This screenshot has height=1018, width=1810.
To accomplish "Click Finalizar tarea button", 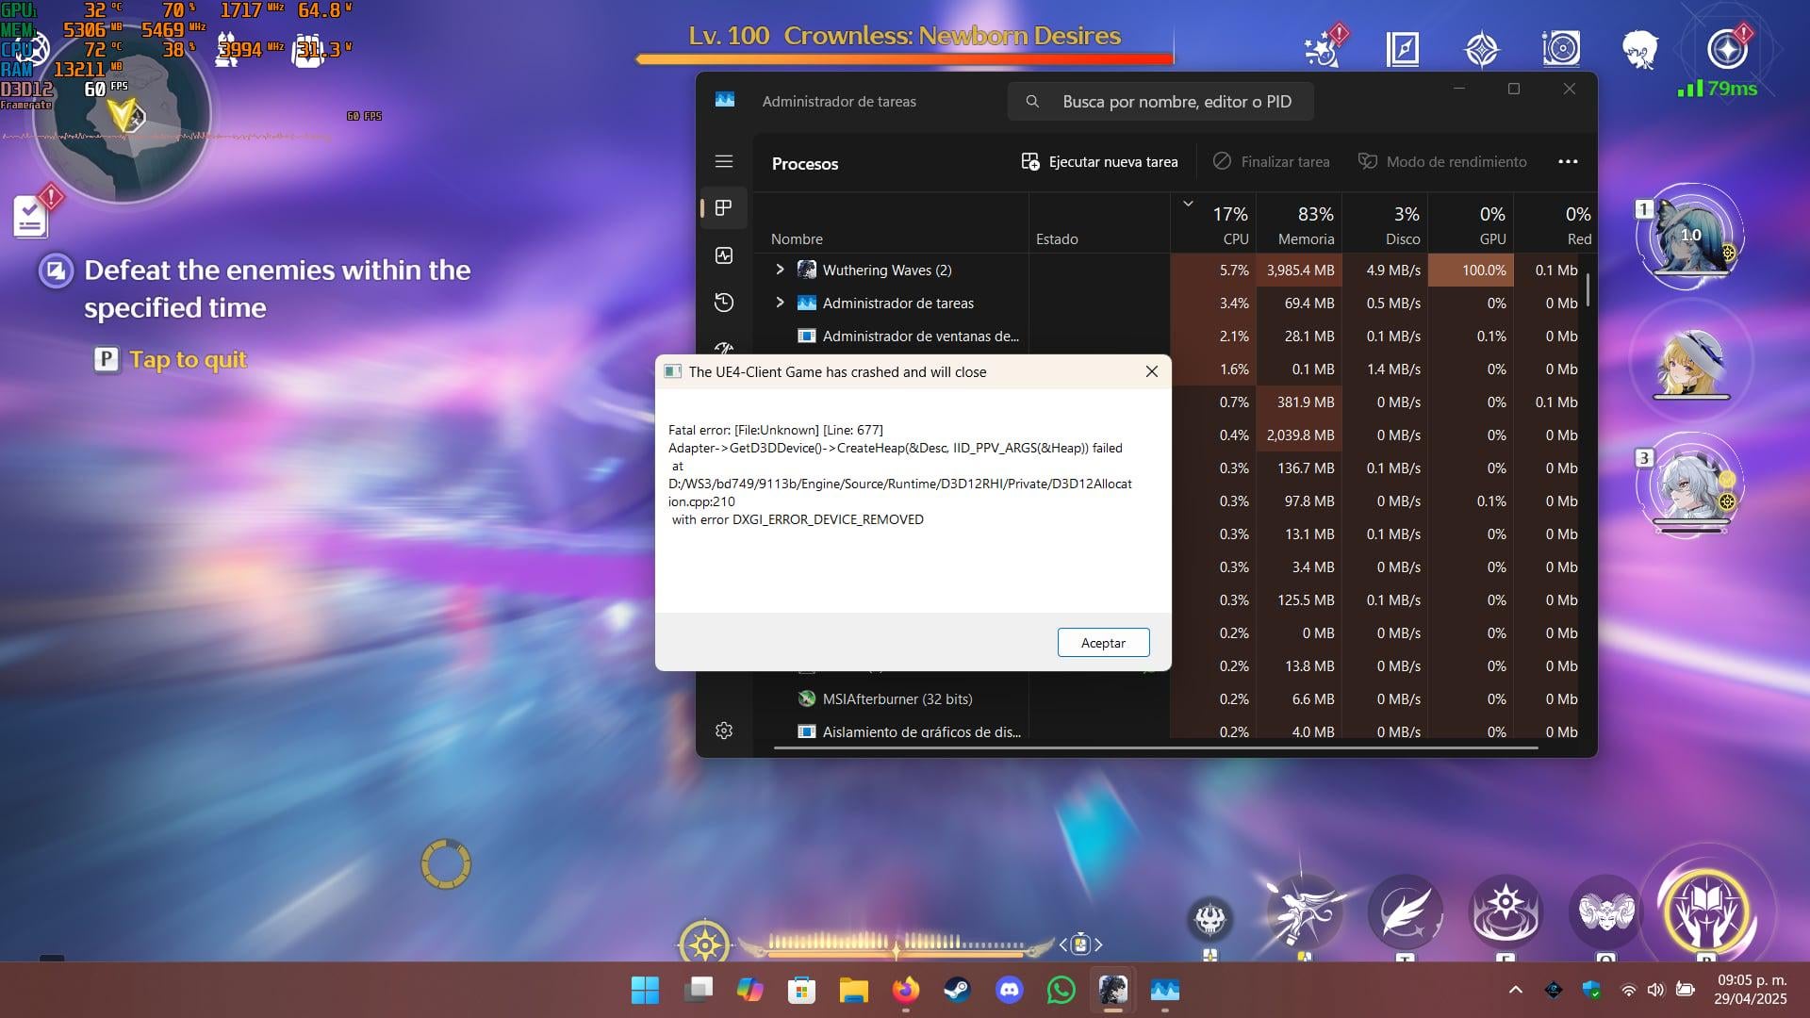I will [x=1271, y=162].
